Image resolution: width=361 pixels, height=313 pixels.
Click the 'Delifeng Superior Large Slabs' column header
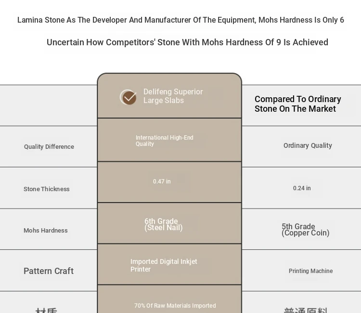point(173,96)
